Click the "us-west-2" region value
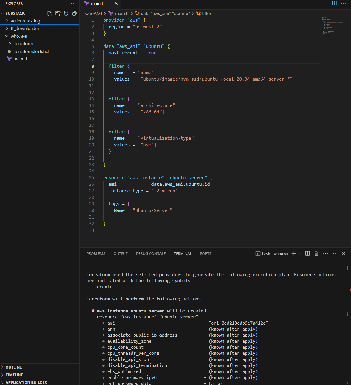This screenshot has height=385, width=351. (147, 27)
